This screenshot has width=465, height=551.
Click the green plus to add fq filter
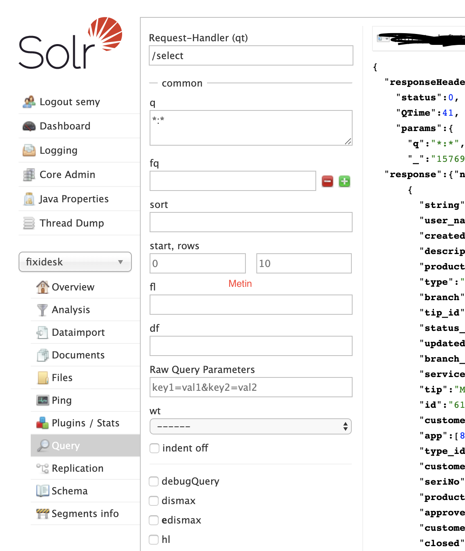tap(344, 181)
